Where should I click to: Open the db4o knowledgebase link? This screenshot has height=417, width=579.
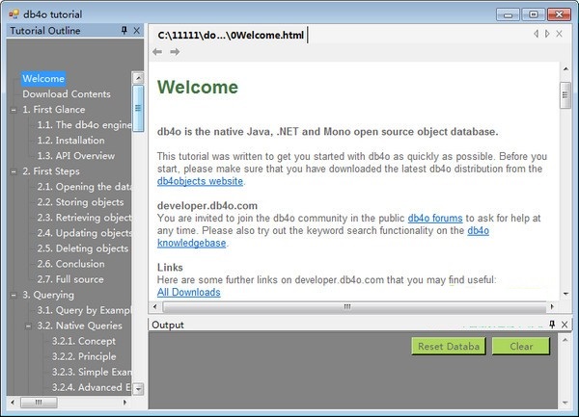192,243
